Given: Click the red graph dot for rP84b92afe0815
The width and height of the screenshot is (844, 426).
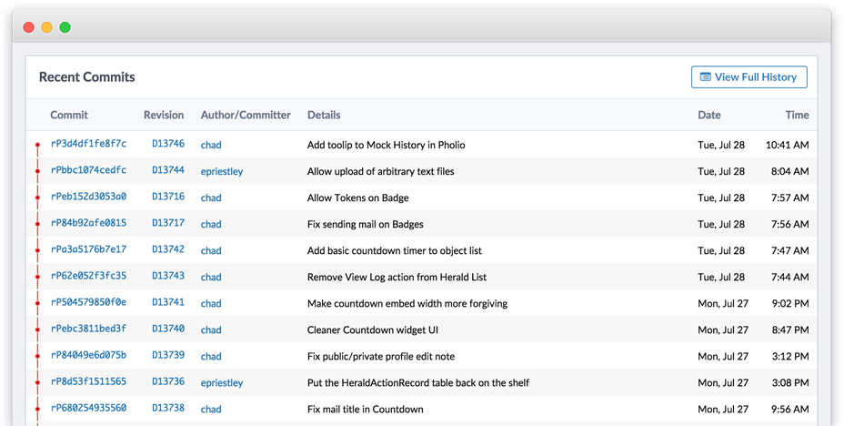Looking at the screenshot, I should point(37,224).
